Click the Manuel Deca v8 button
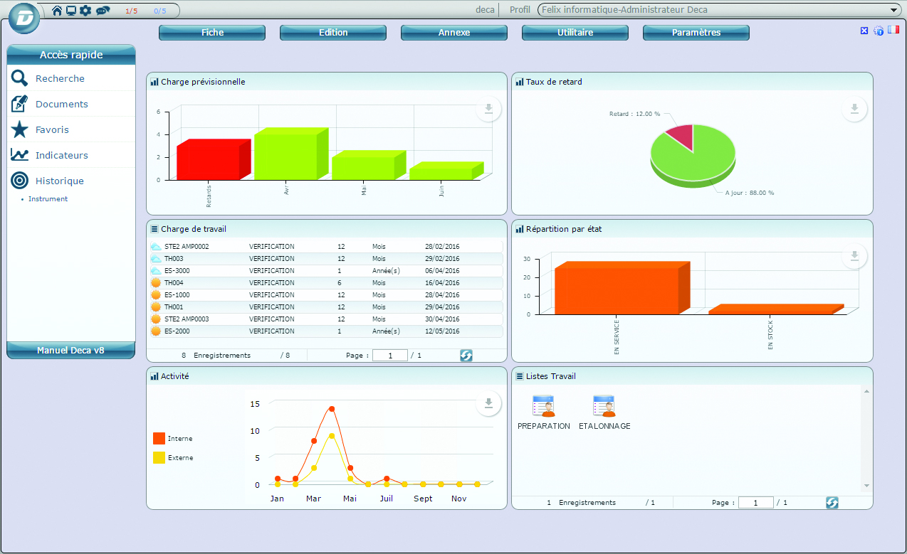 tap(70, 350)
